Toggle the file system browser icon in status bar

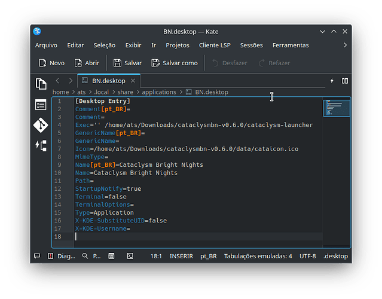pos(111,256)
